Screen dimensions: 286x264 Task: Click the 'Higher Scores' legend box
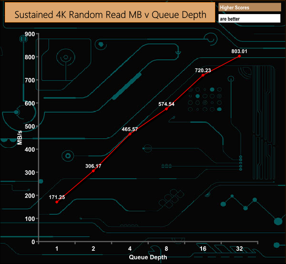249,7
